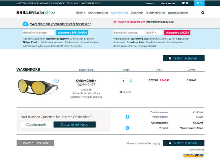Focus email field for saving the cart
Screen dimensions: 220x159
point(38,33)
